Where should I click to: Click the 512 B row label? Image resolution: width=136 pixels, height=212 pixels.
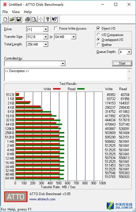tap(10, 95)
